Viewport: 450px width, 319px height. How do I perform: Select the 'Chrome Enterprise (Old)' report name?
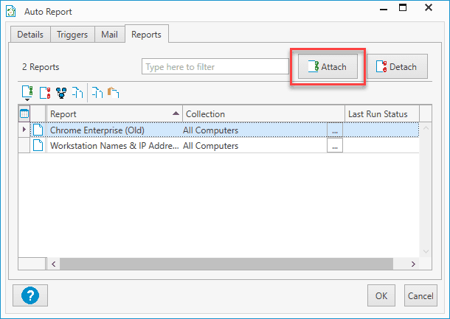pos(97,130)
